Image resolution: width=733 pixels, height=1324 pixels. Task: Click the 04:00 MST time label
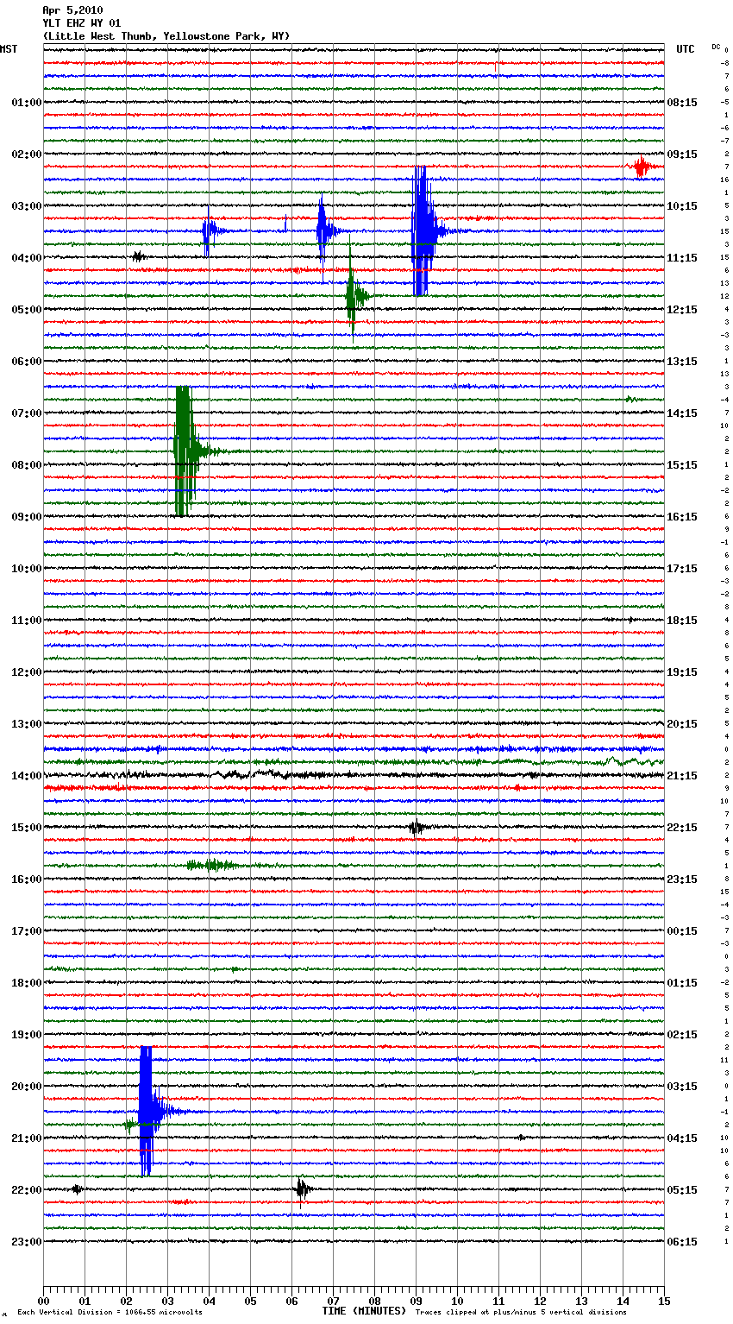coord(27,258)
